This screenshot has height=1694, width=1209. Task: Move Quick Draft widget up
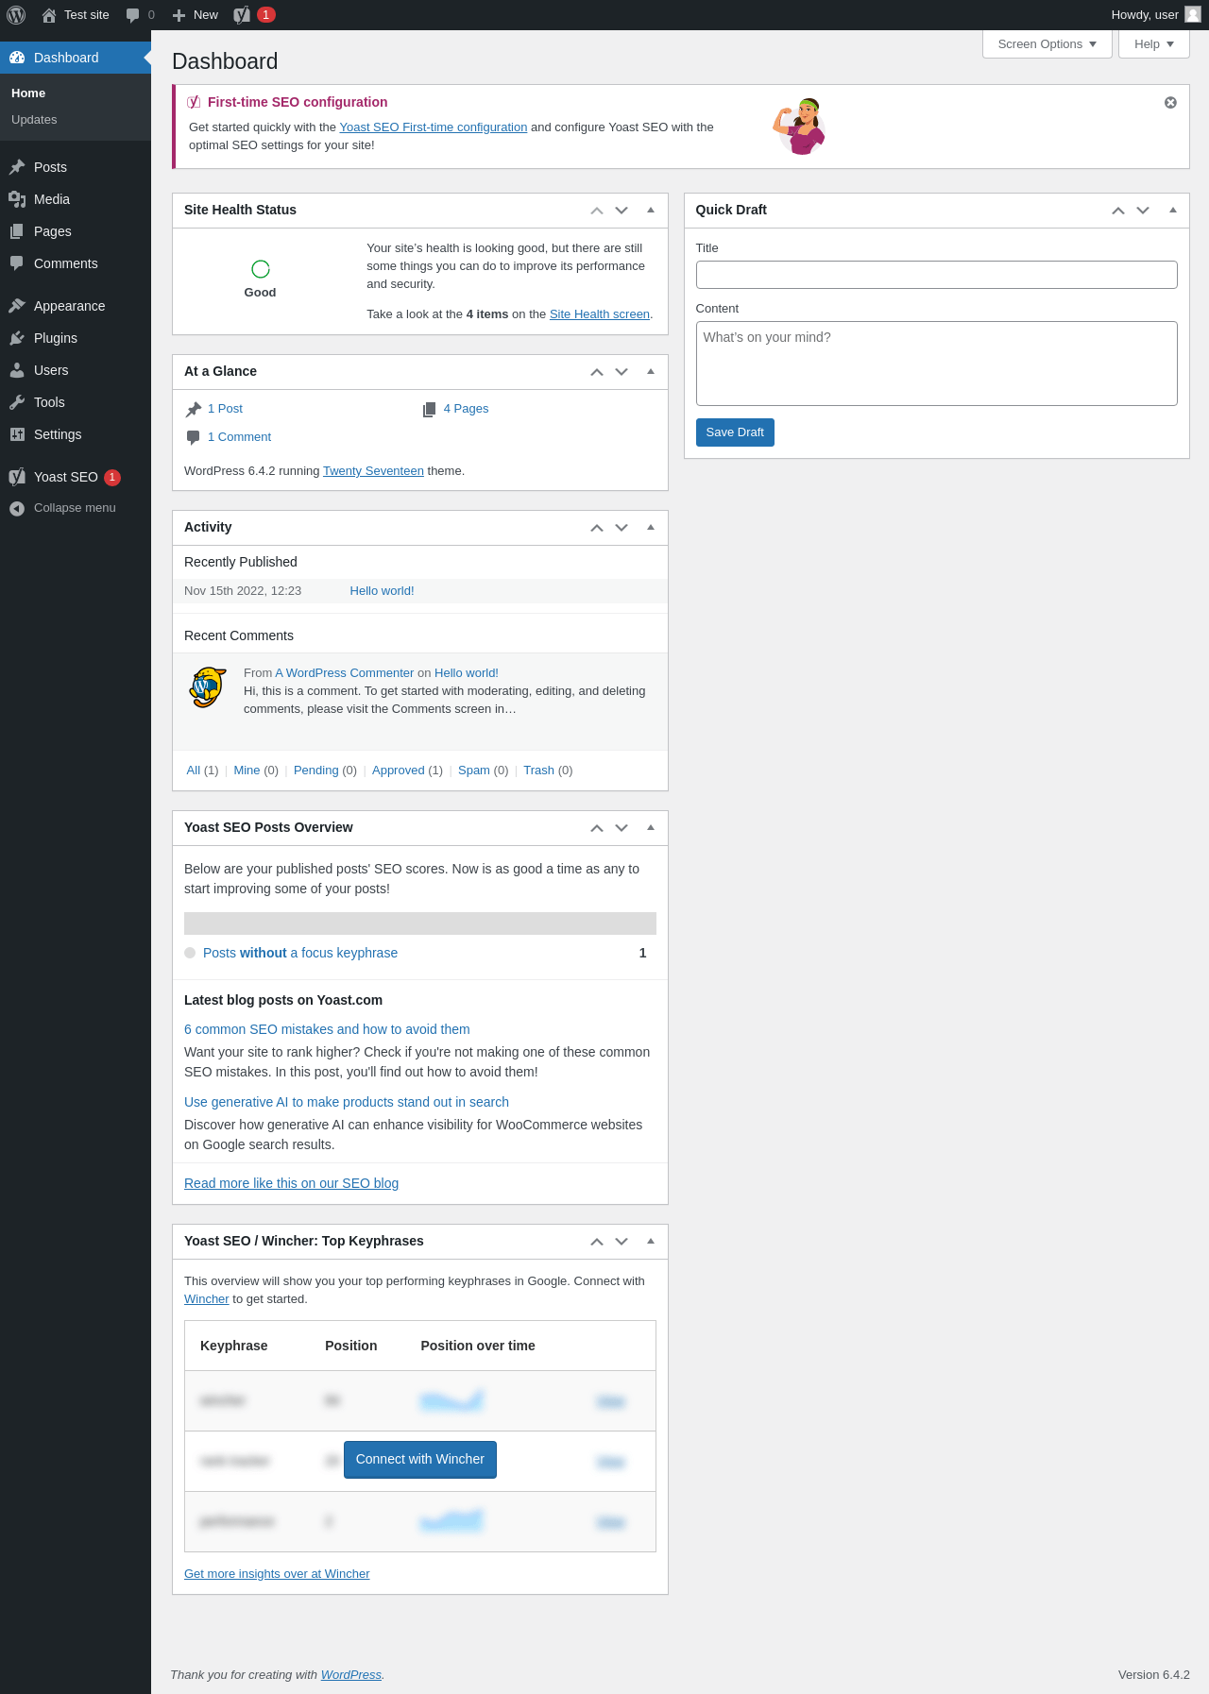pos(1118,211)
